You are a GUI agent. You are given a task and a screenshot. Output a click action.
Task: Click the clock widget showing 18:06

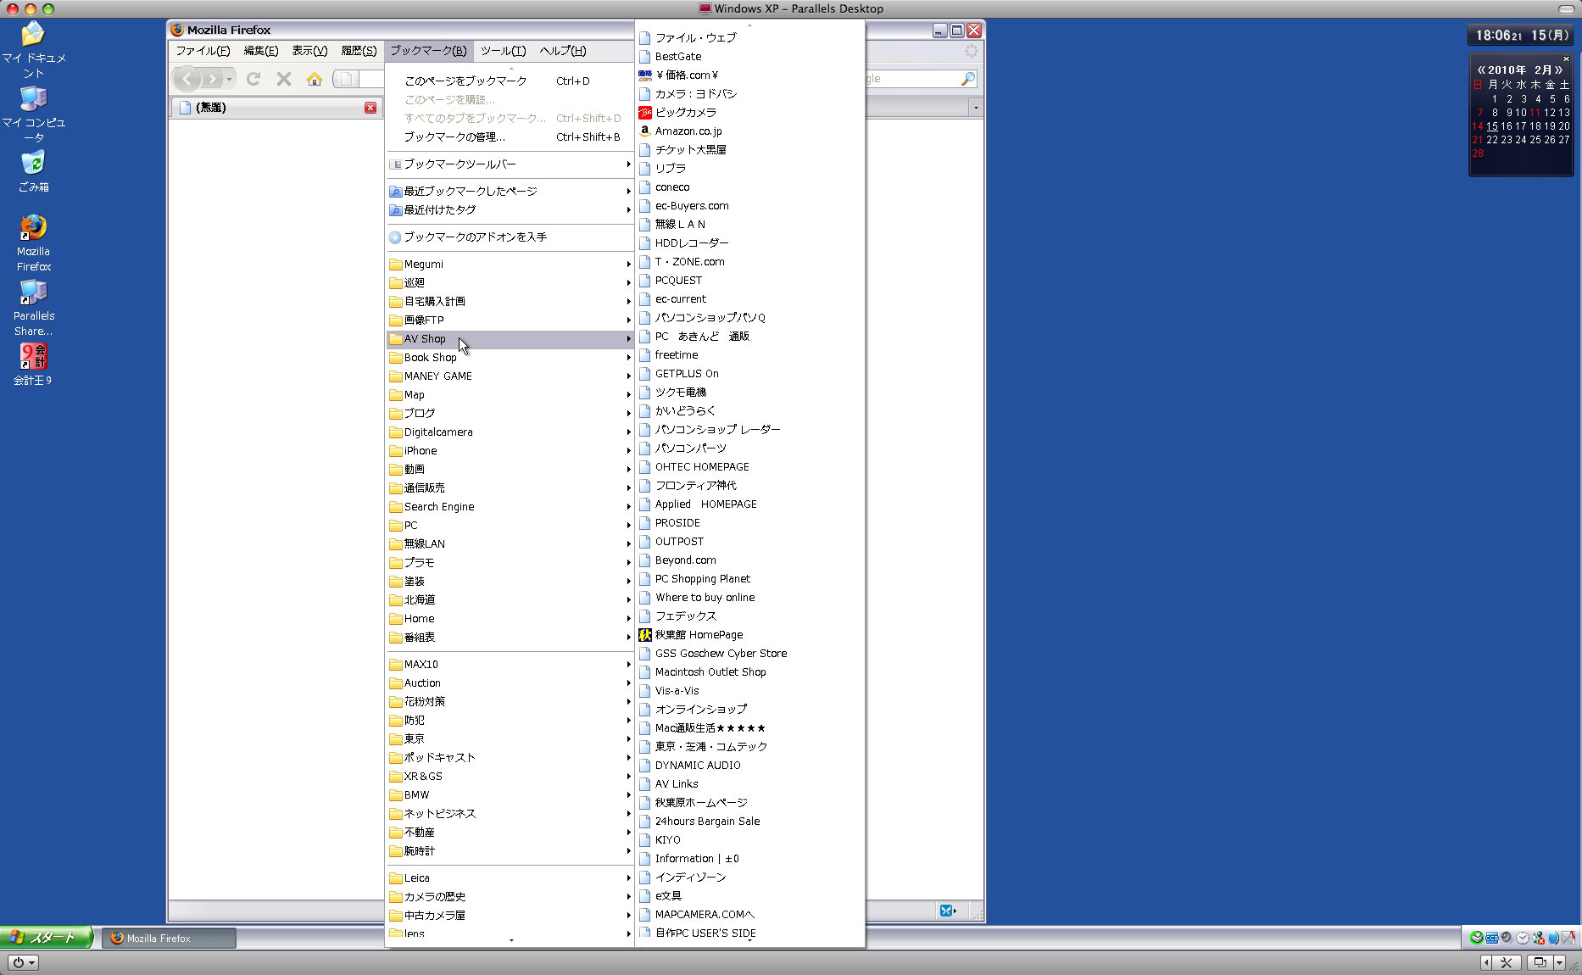pyautogui.click(x=1520, y=35)
